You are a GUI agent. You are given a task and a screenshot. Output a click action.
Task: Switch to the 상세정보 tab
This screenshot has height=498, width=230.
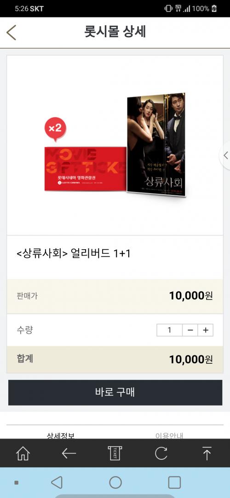click(61, 435)
